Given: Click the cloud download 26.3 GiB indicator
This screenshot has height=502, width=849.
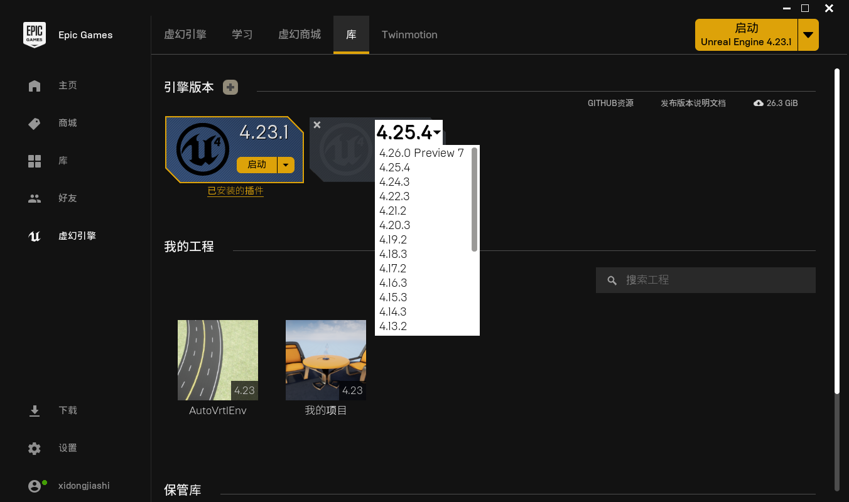Looking at the screenshot, I should point(776,103).
